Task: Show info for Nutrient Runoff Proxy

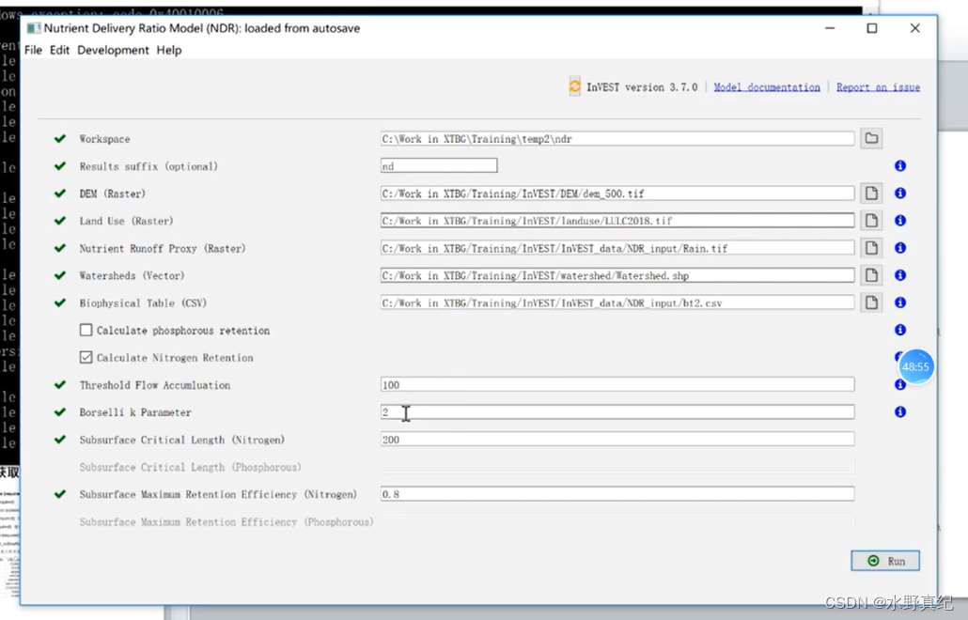Action: 900,248
